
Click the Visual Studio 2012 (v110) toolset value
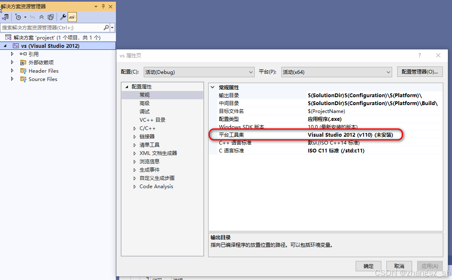(x=350, y=135)
